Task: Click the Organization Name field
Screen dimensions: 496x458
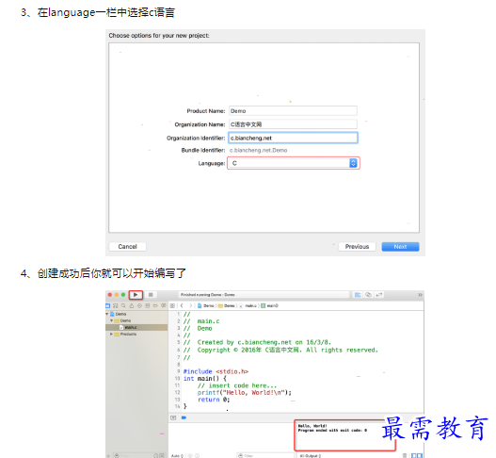Action: point(294,124)
